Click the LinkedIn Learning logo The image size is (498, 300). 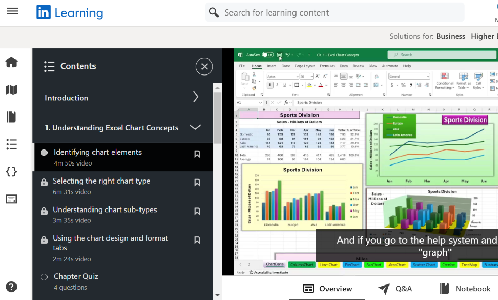coord(70,13)
